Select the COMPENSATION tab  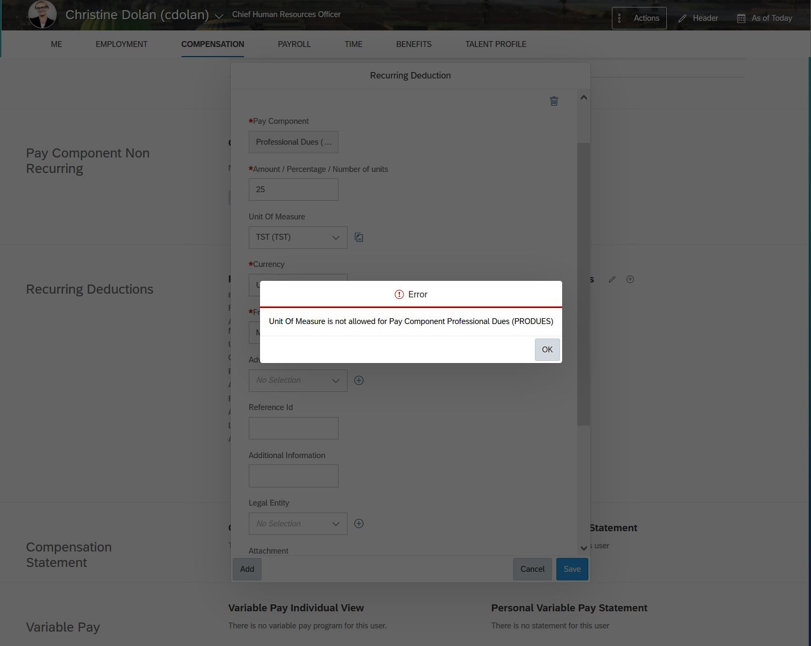pyautogui.click(x=212, y=44)
